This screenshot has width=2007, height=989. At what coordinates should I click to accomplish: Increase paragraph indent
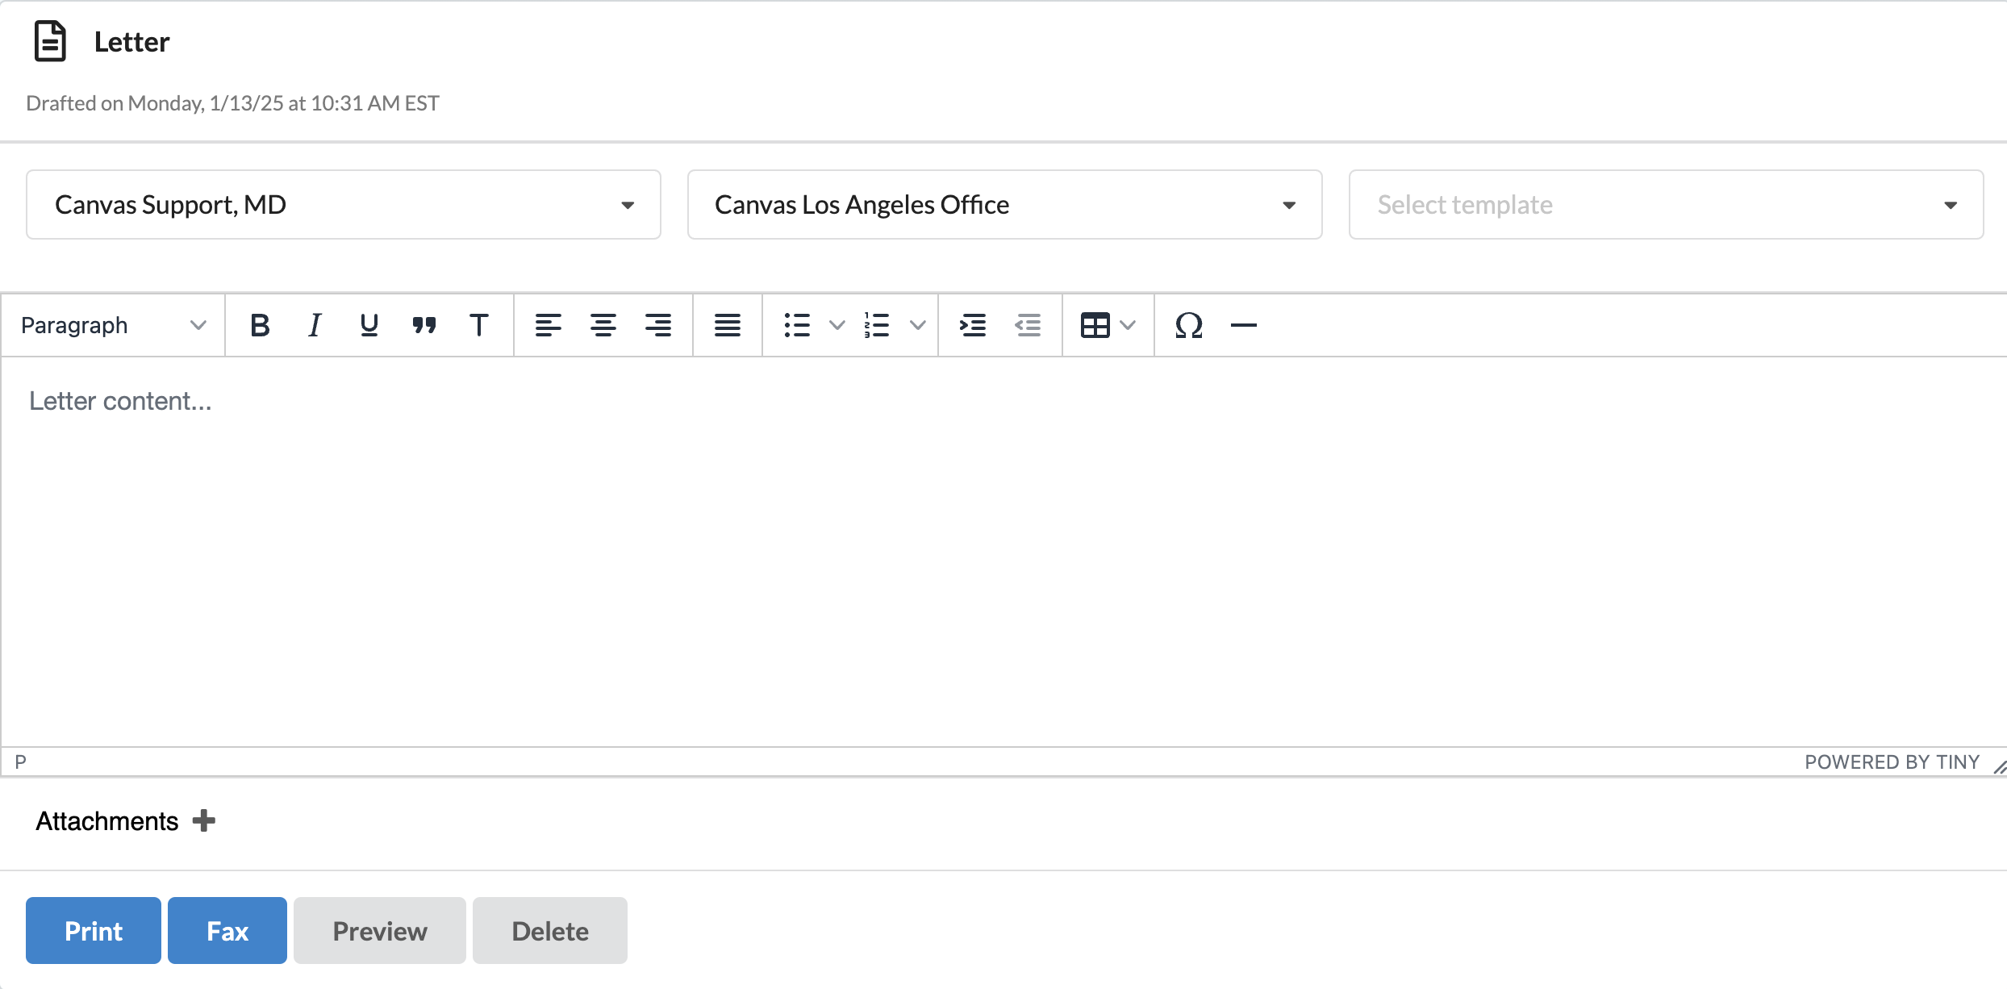pyautogui.click(x=973, y=325)
